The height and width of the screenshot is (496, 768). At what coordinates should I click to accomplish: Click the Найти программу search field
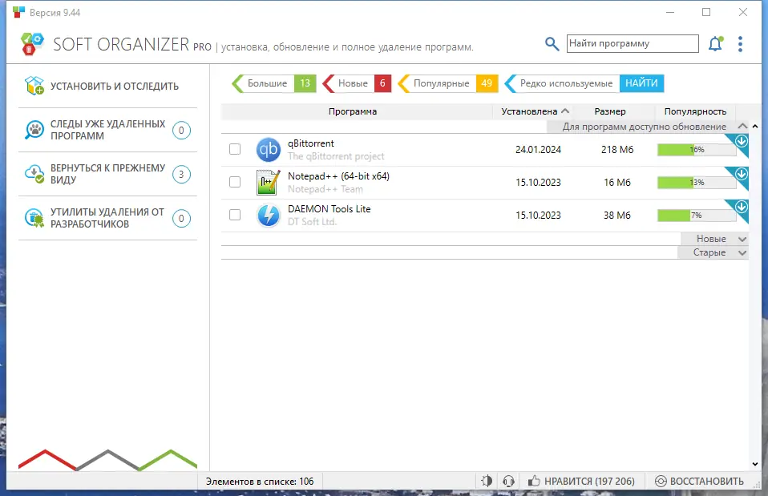633,43
